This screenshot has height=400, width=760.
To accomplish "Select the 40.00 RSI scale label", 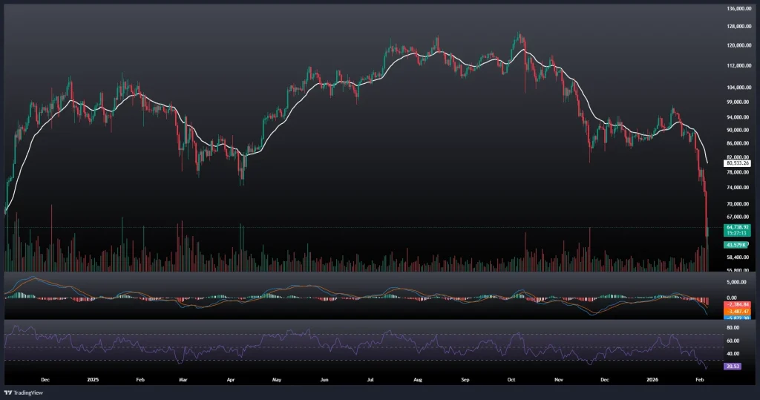I will coord(732,354).
